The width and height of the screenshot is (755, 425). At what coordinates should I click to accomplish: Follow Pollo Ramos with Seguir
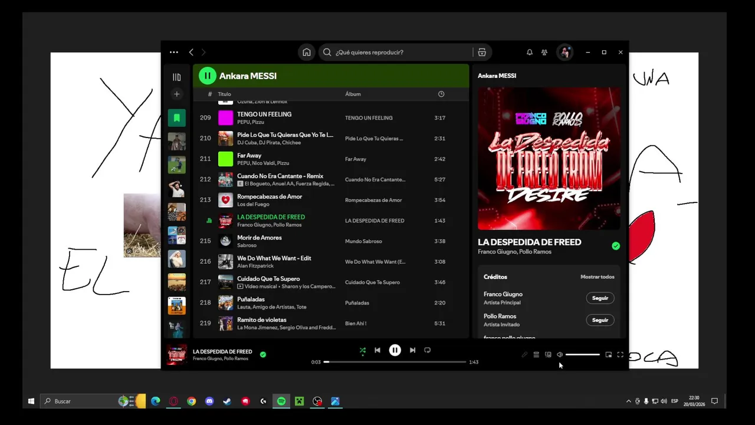point(600,320)
